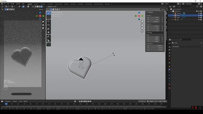Collapse the Collection in outliner
Image resolution: width=203 pixels, height=114 pixels.
[171, 11]
